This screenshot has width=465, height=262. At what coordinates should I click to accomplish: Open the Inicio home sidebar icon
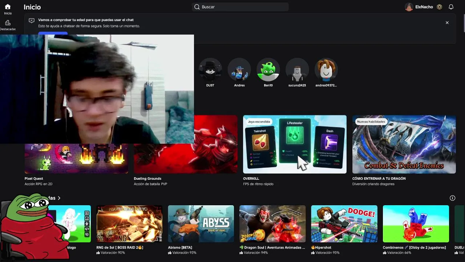point(8,7)
